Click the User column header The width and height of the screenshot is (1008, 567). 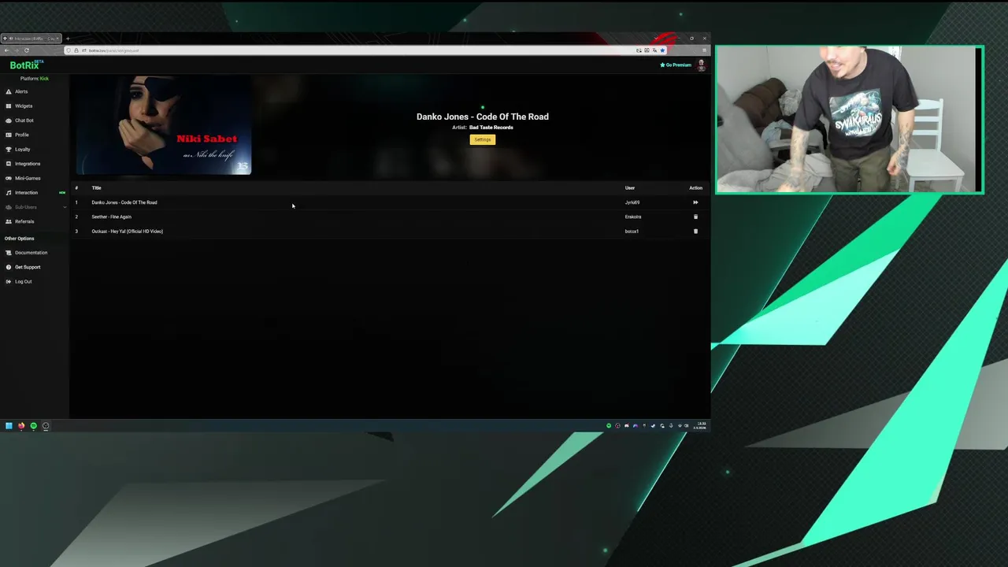(x=630, y=188)
